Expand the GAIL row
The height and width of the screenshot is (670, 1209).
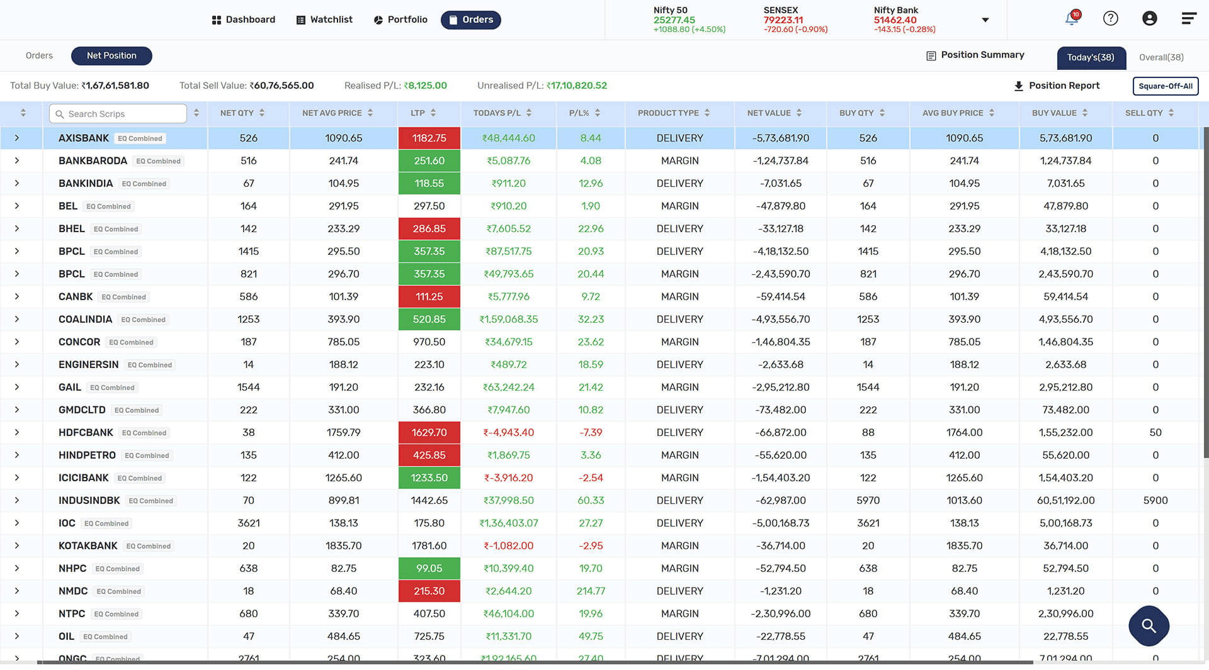(x=17, y=387)
